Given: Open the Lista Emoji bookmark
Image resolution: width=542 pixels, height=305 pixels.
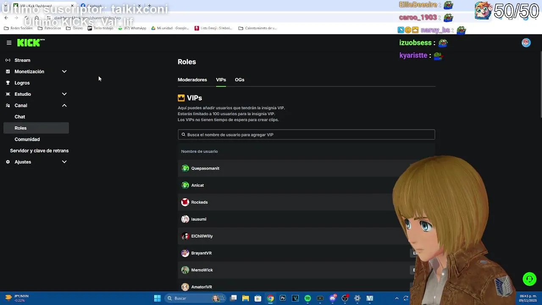Looking at the screenshot, I should click(213, 28).
